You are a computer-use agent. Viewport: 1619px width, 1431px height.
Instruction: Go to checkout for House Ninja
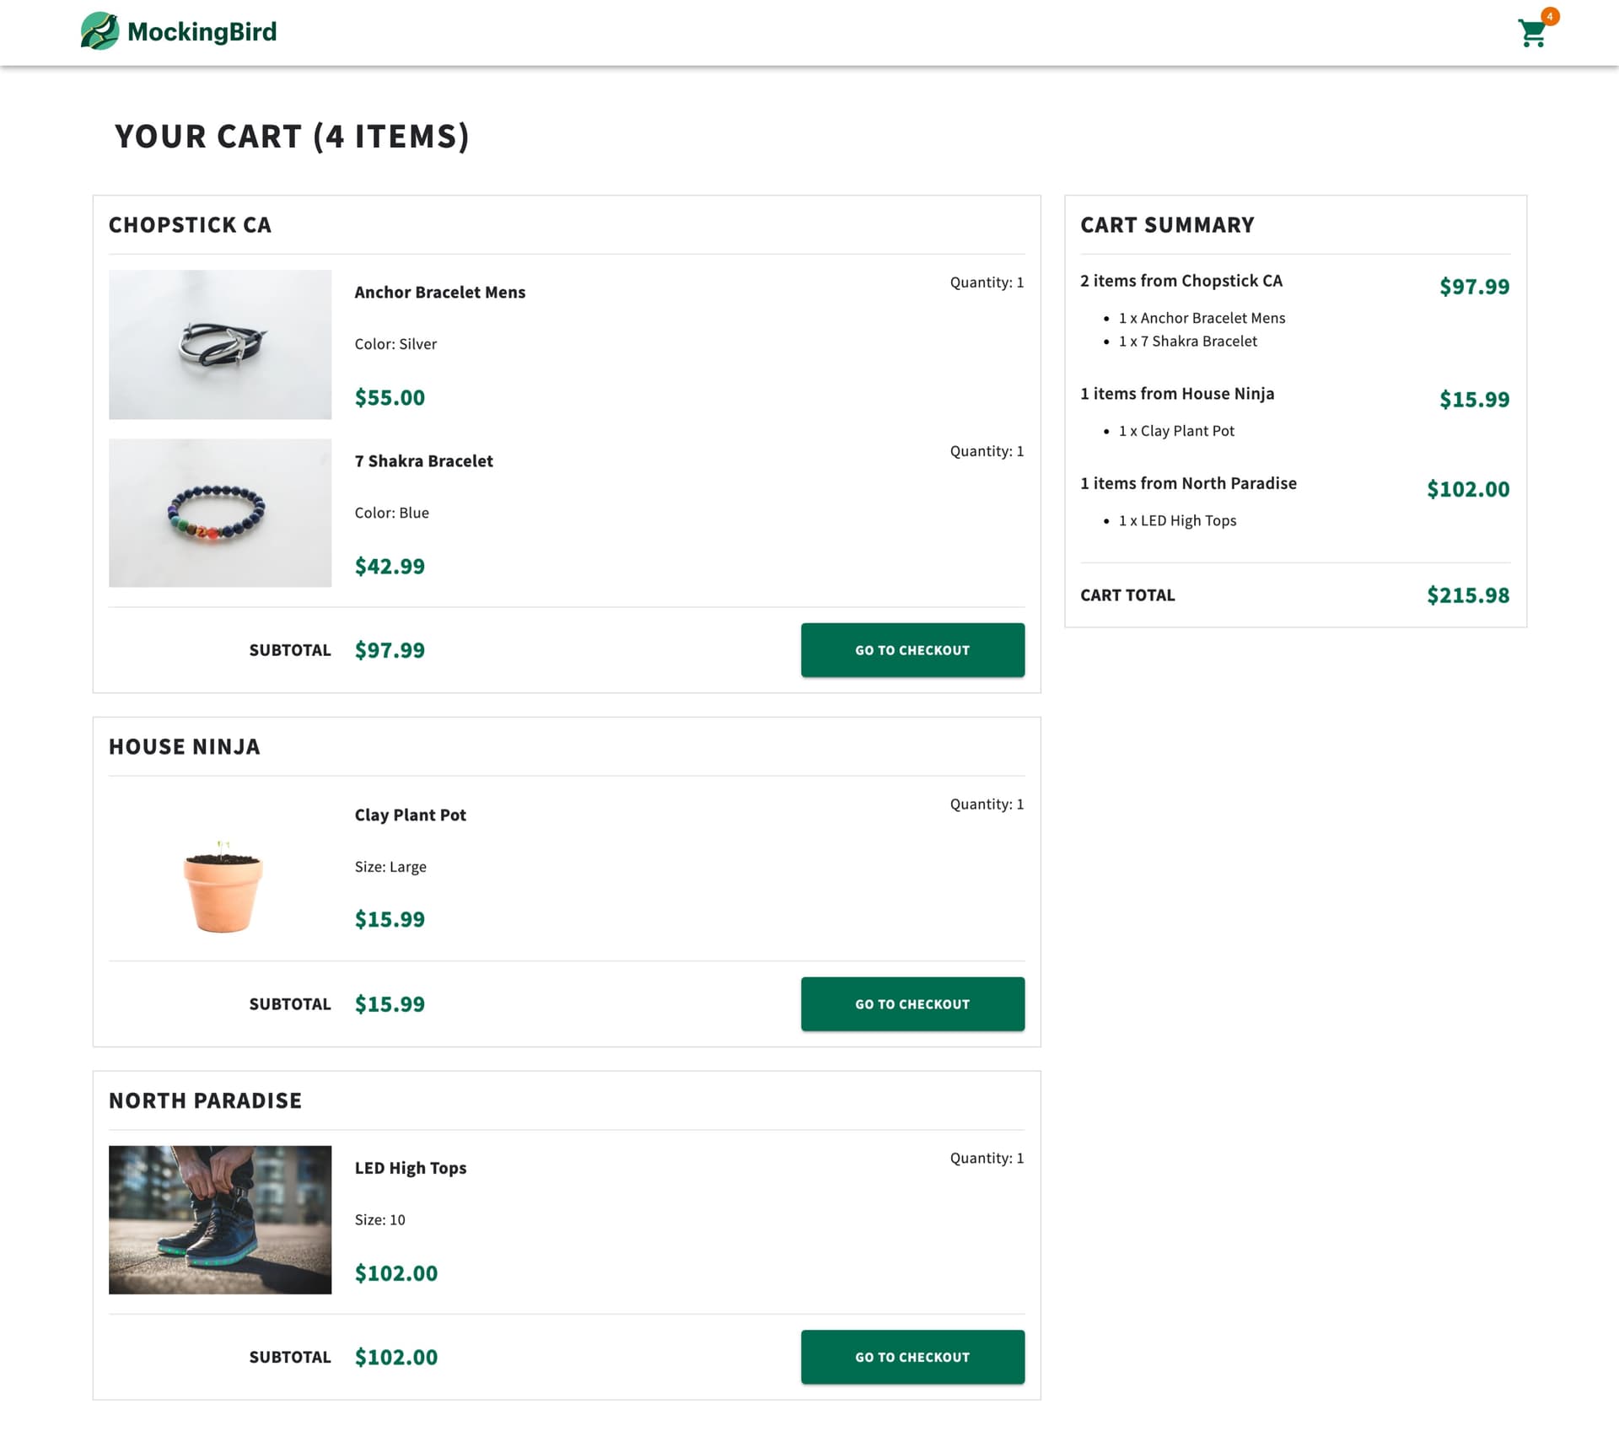pos(912,1003)
